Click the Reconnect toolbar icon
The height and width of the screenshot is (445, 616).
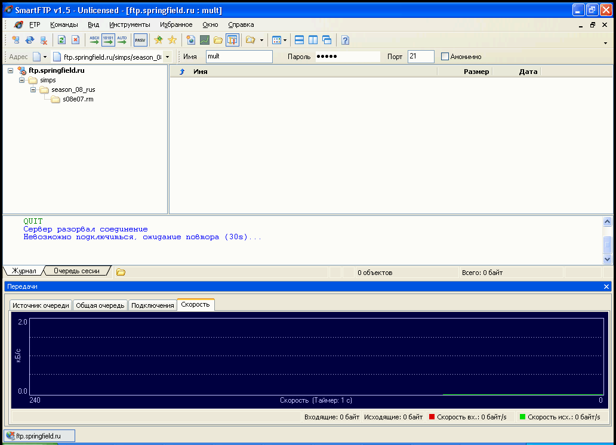(x=30, y=40)
